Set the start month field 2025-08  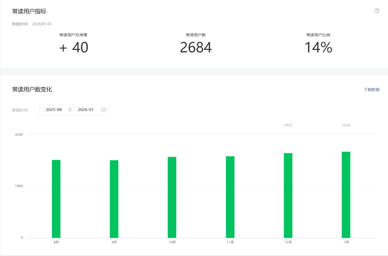54,109
